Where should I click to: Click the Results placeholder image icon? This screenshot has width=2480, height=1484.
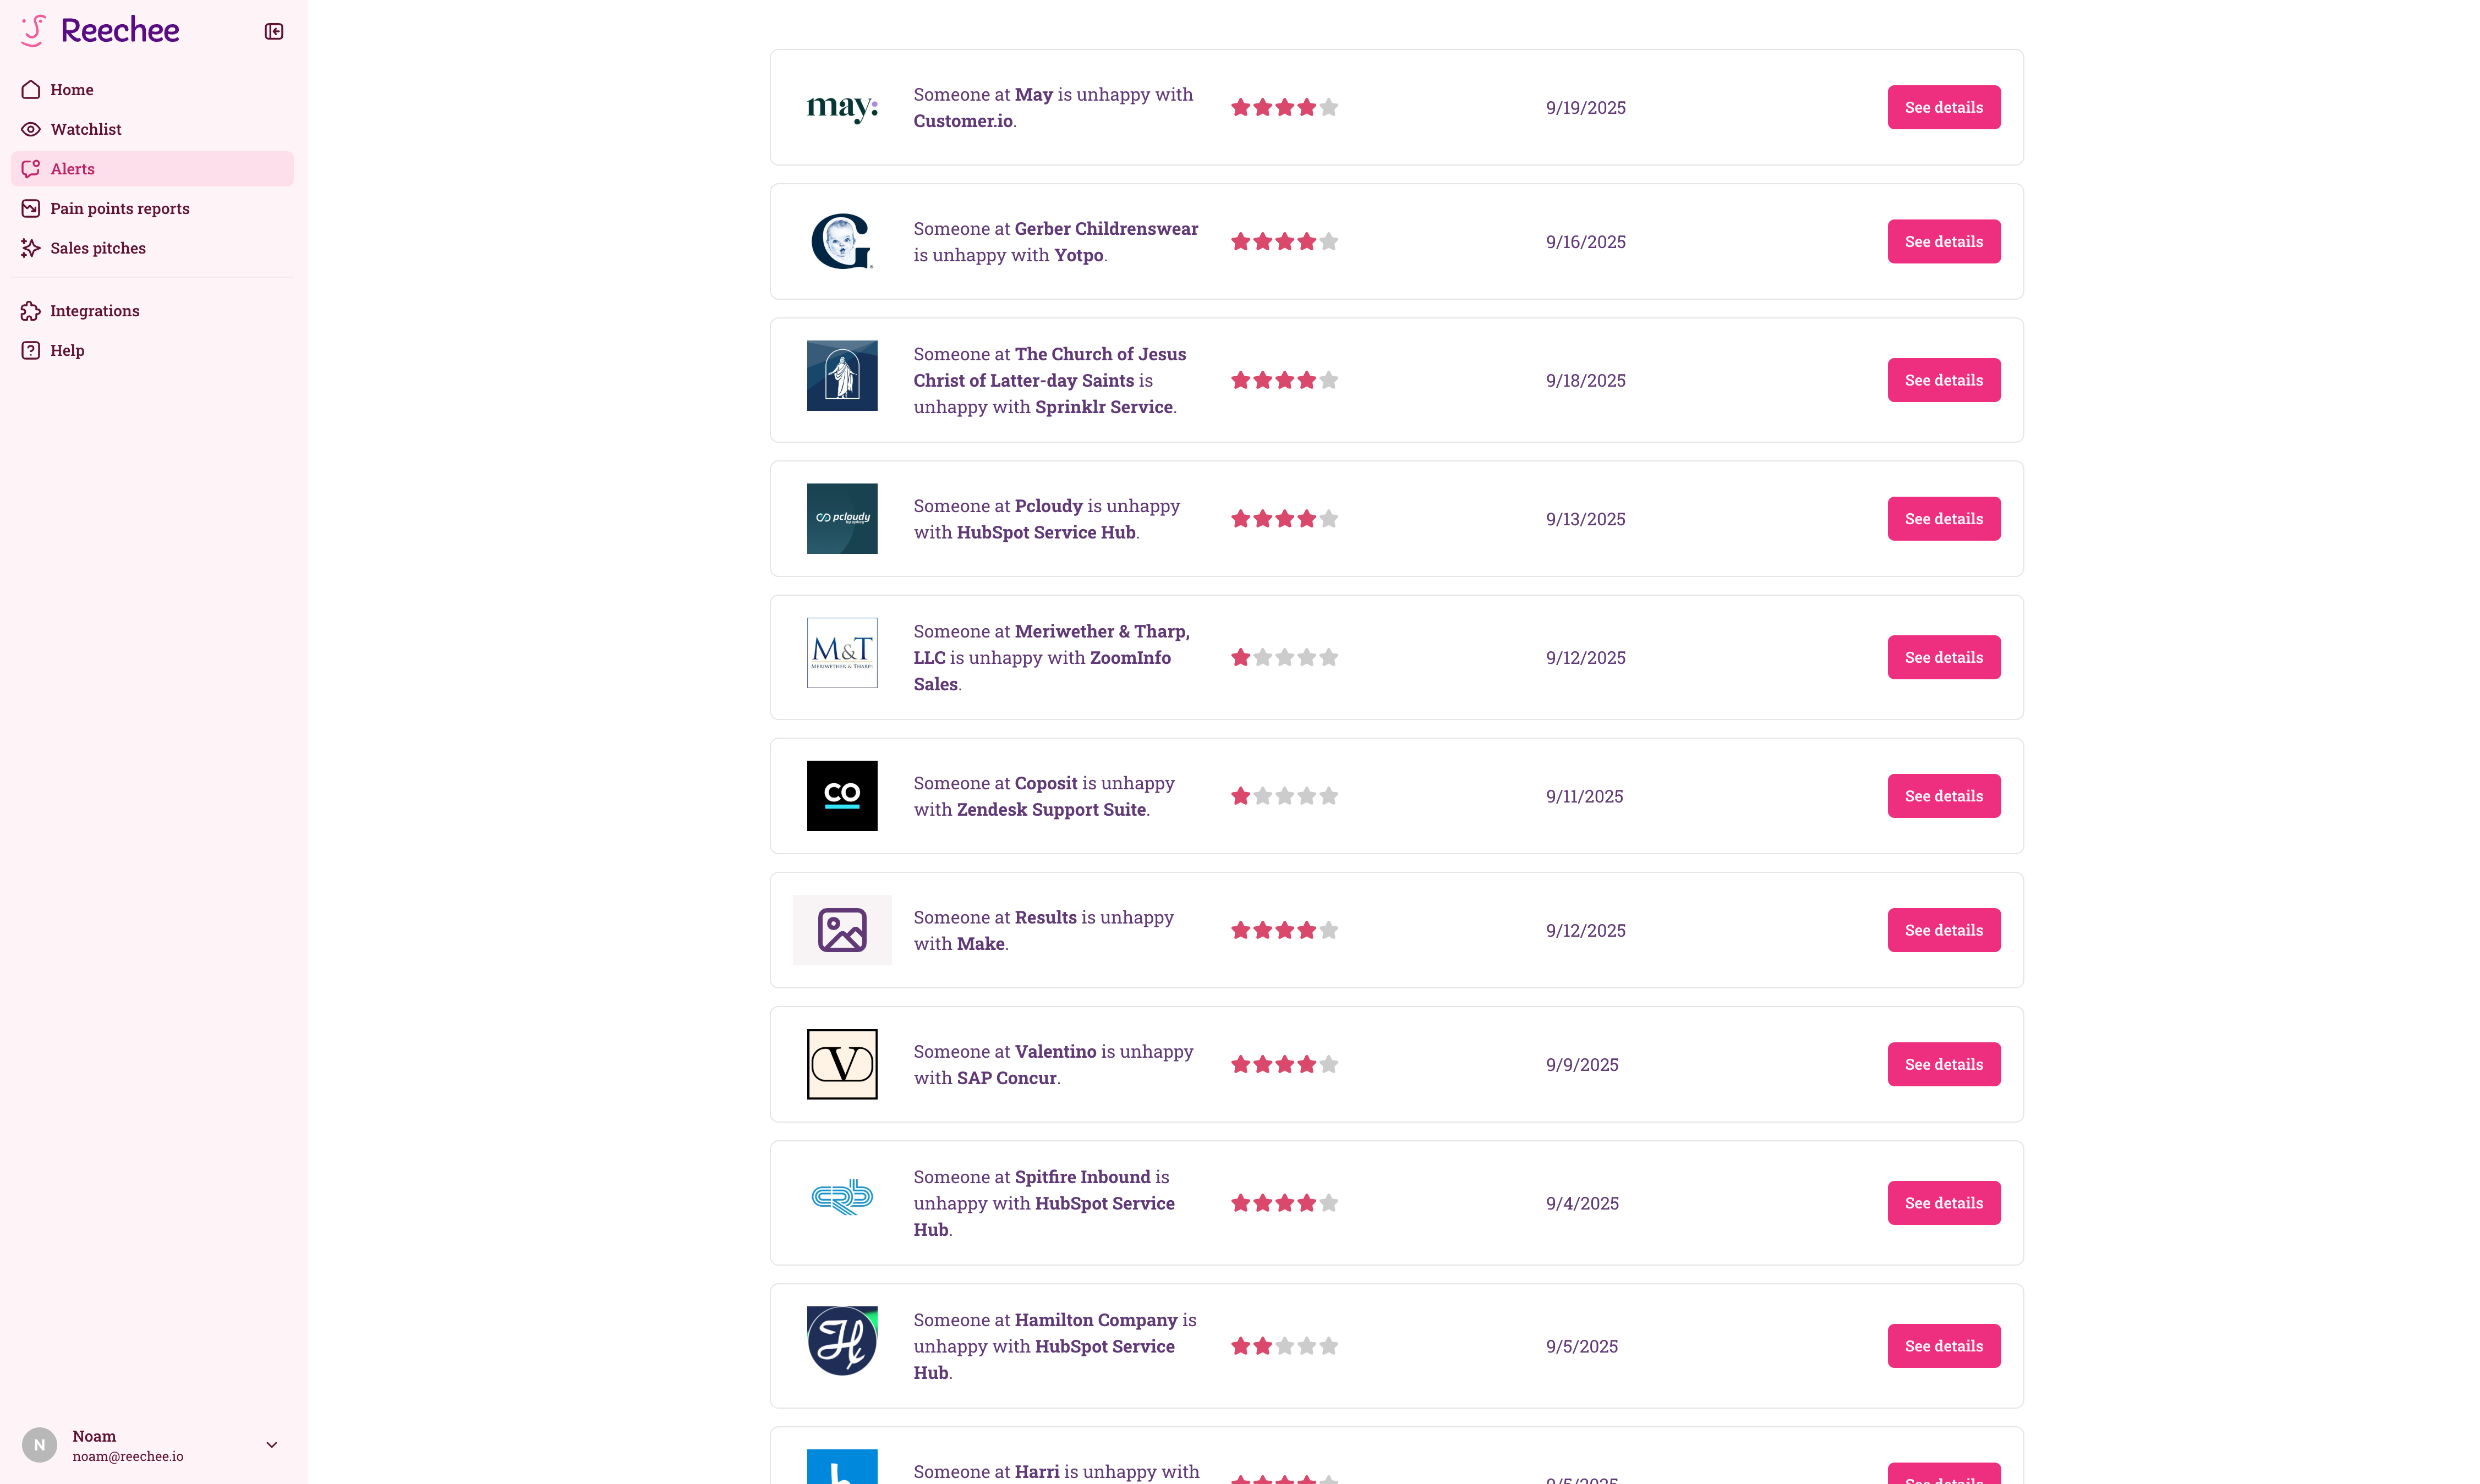[841, 930]
